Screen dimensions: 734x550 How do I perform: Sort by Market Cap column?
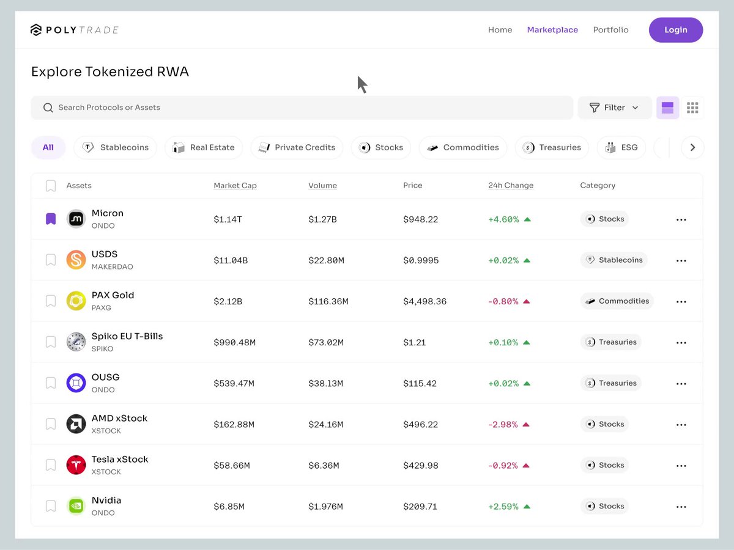coord(235,185)
